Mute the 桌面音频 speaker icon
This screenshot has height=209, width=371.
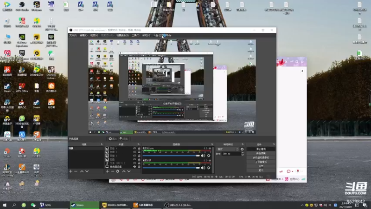click(x=203, y=168)
